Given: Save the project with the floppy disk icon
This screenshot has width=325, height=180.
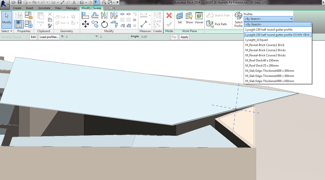Looking at the screenshot, I should [19, 2].
